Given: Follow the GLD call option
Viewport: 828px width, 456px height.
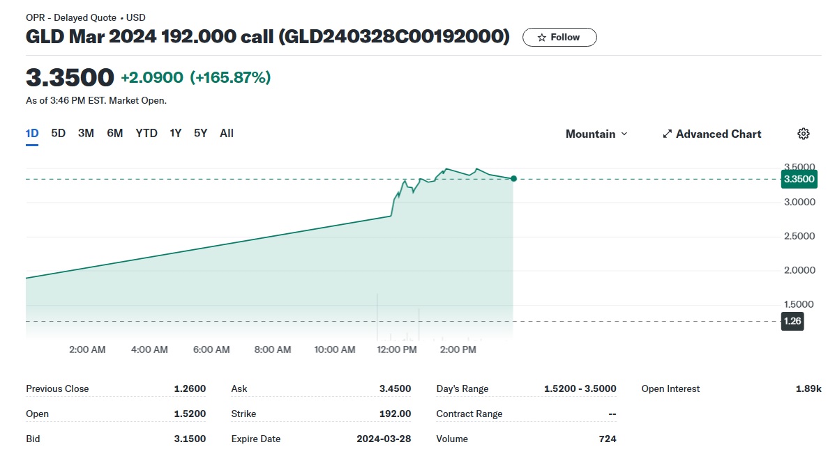Looking at the screenshot, I should coord(559,38).
